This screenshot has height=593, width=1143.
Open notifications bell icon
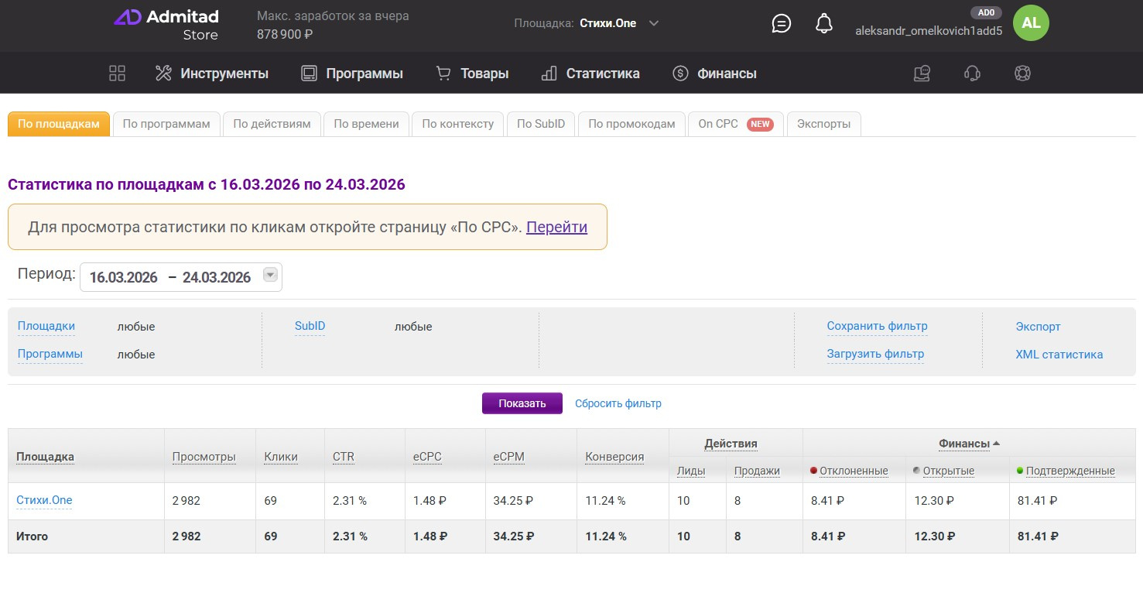pyautogui.click(x=824, y=24)
